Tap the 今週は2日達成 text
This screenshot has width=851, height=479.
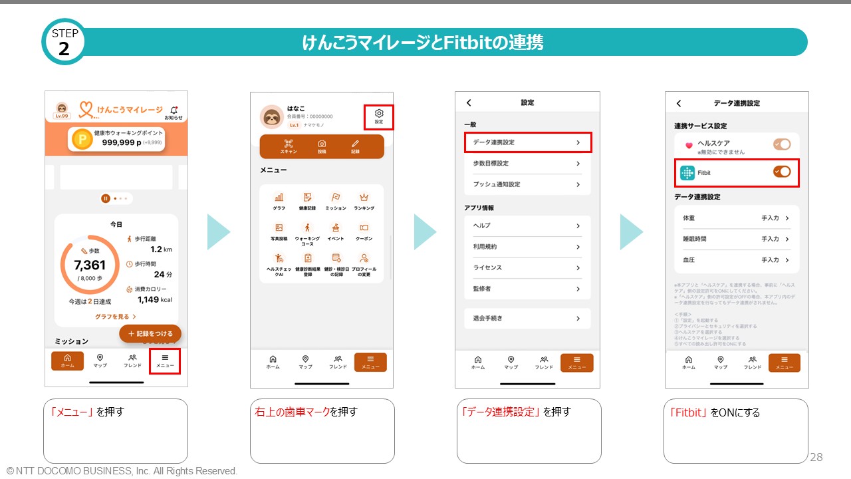90,301
